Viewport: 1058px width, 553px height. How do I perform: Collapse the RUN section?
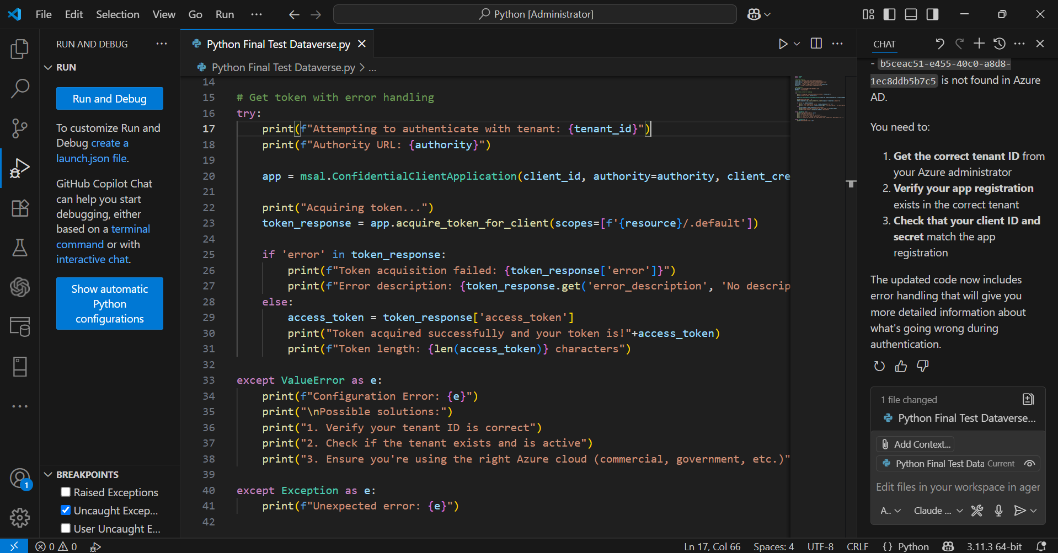click(x=47, y=67)
